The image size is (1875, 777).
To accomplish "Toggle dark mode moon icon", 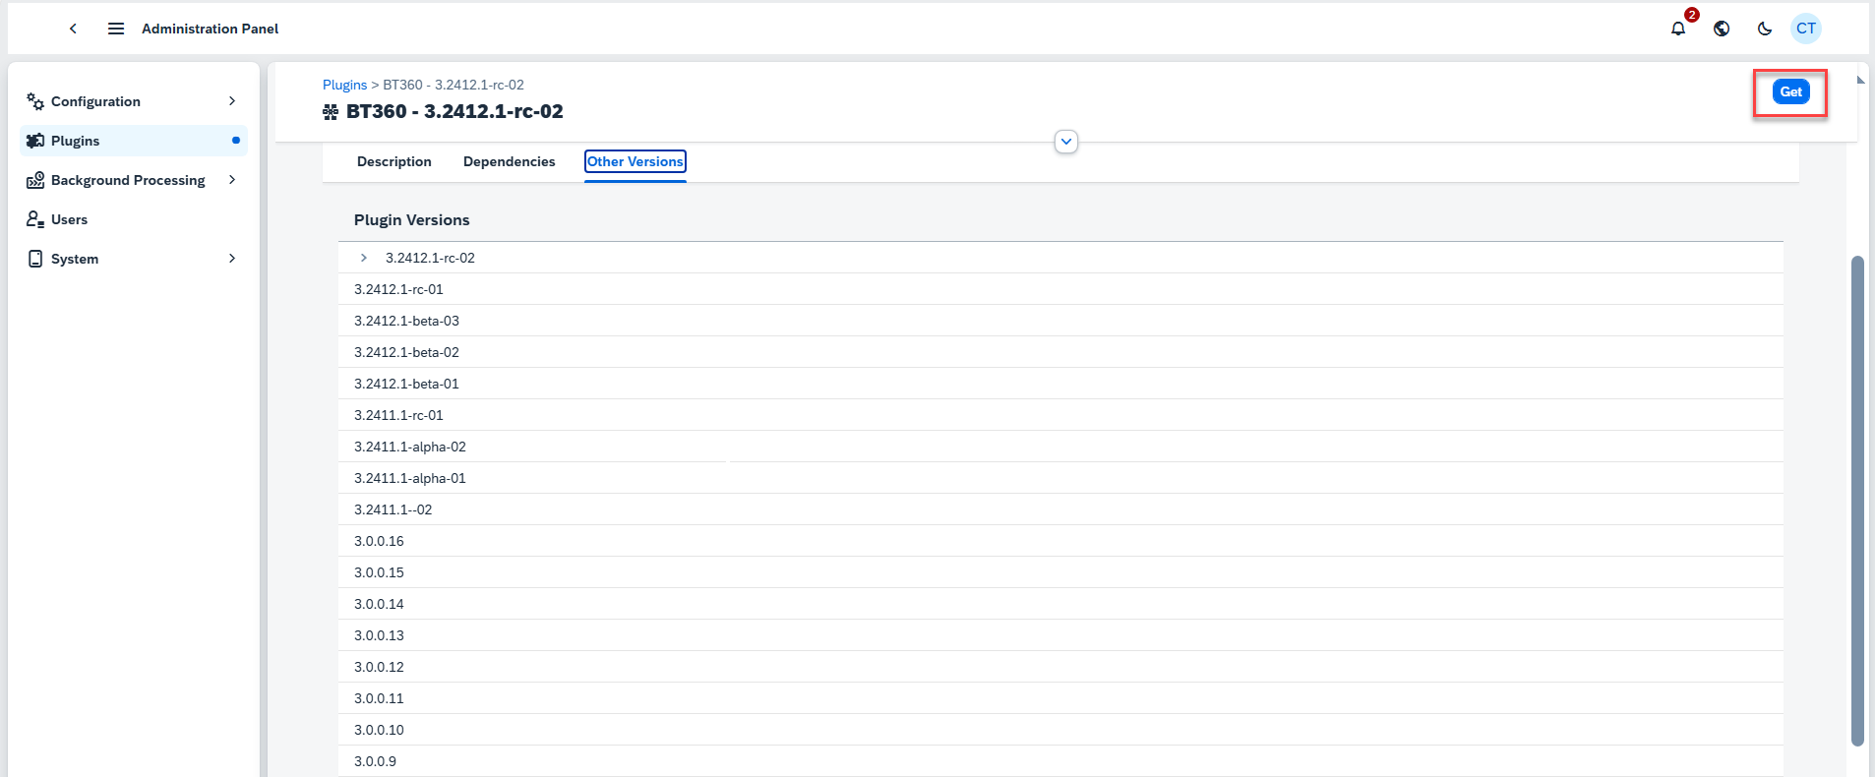I will click(x=1765, y=29).
